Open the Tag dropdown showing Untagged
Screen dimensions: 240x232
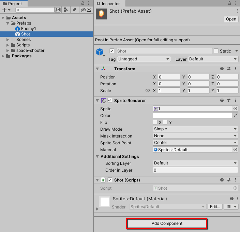point(144,59)
